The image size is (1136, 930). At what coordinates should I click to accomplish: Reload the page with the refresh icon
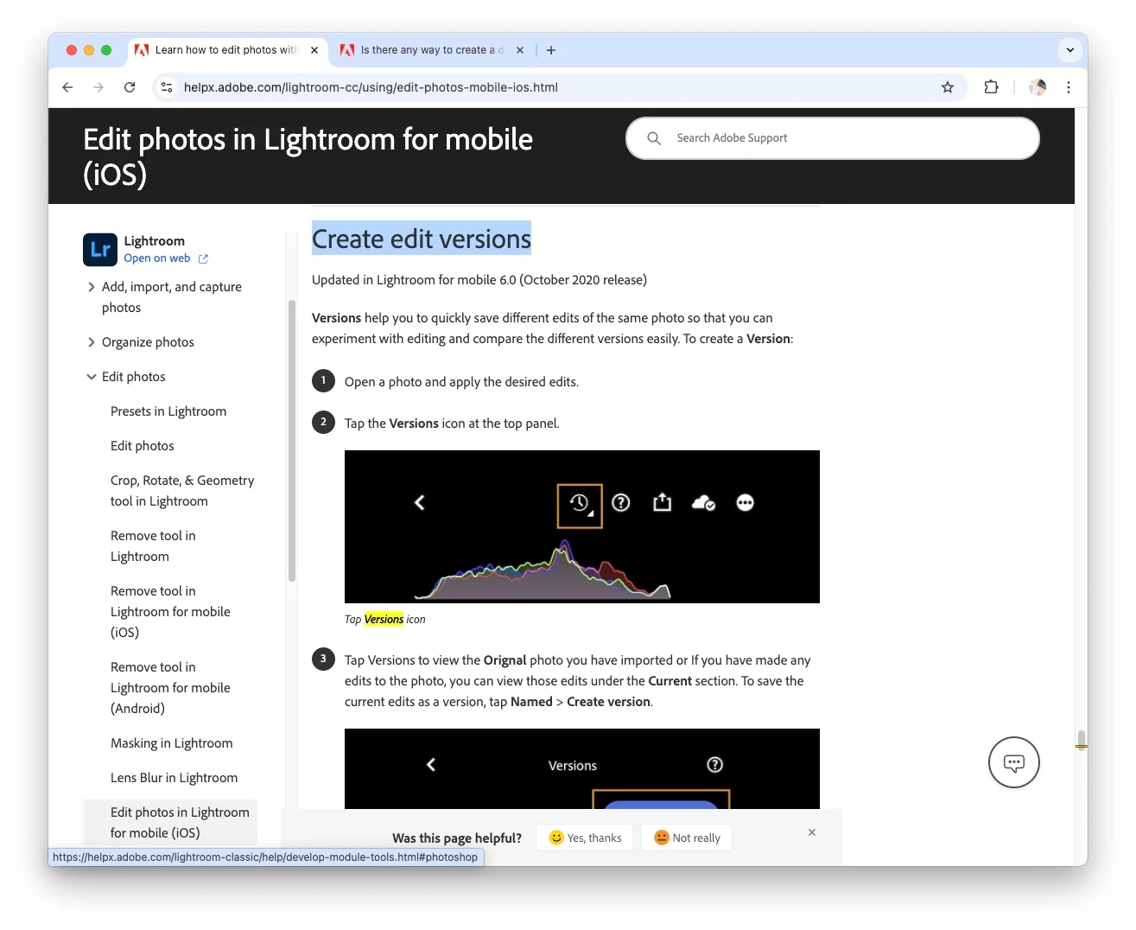(x=130, y=87)
